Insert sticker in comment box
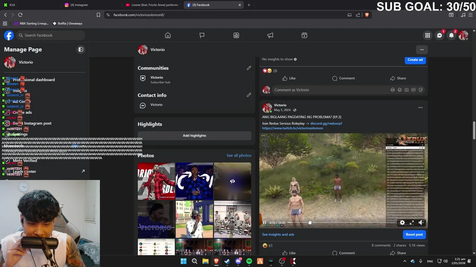 click(421, 90)
